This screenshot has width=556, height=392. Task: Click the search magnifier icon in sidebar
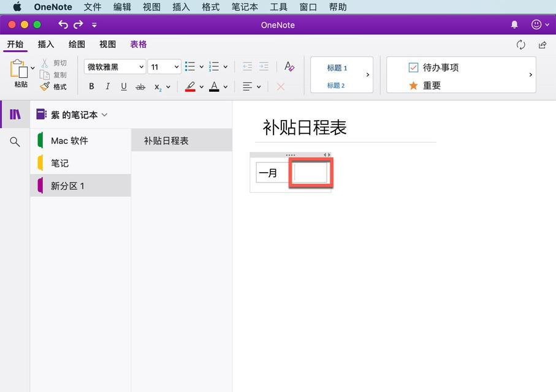(x=15, y=141)
